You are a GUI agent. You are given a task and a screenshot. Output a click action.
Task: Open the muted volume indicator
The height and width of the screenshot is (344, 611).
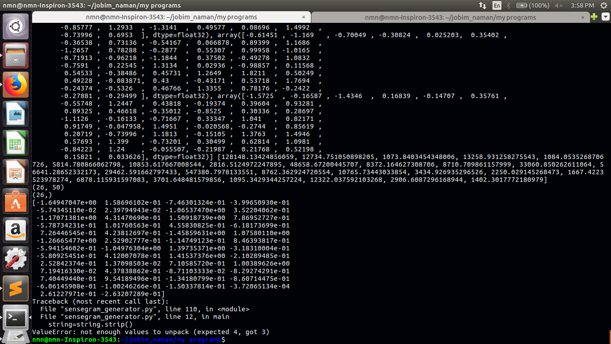(559, 5)
